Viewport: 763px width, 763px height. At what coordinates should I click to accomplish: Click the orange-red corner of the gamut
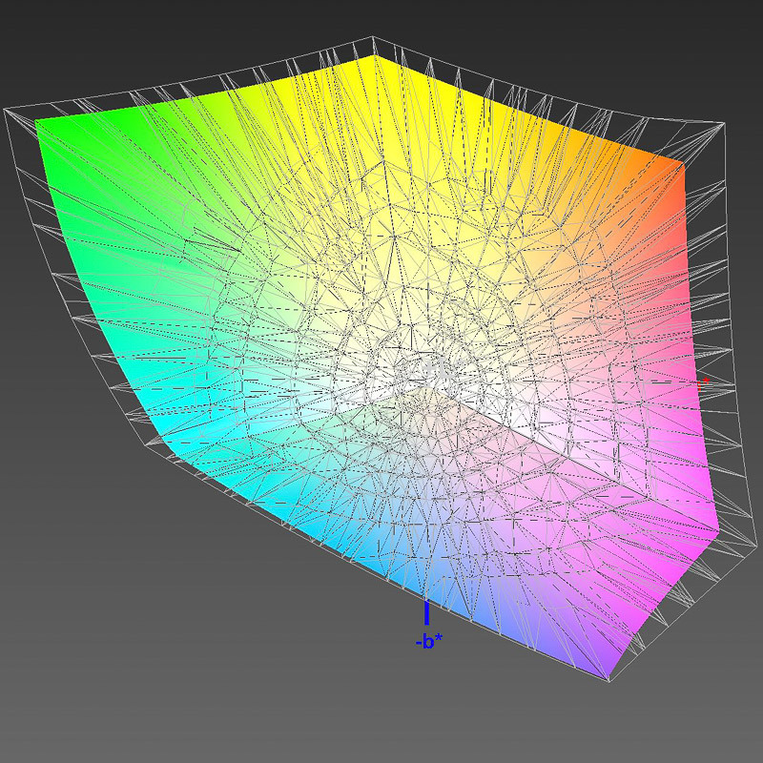click(679, 172)
